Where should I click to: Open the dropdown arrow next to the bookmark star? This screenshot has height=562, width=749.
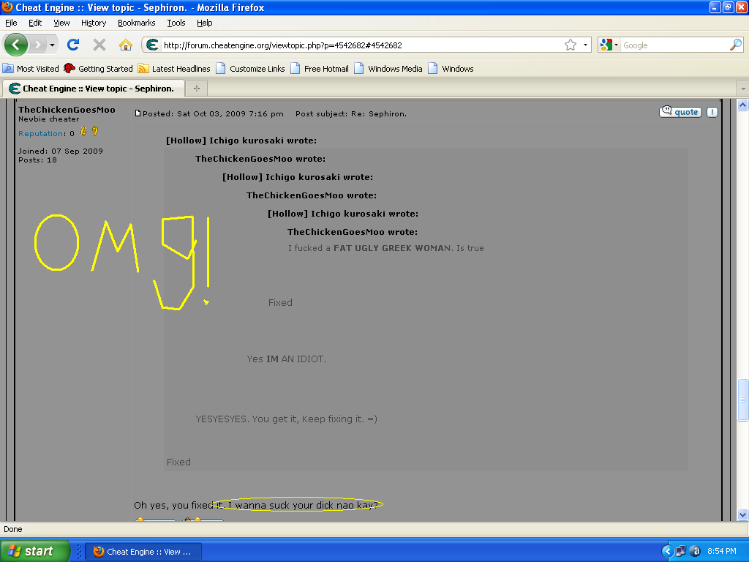(x=584, y=45)
